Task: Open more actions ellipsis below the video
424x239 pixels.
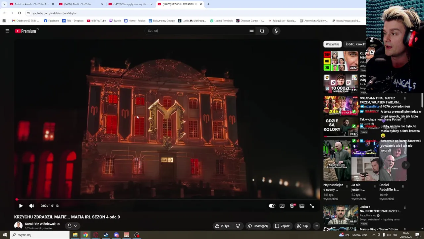Action: 316,226
